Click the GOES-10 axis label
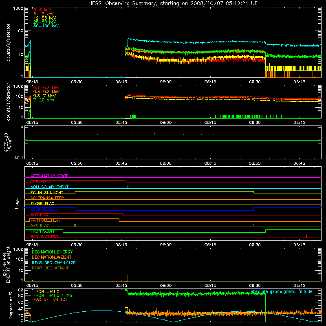Viewport: 326px width, 326px height. click(8, 143)
